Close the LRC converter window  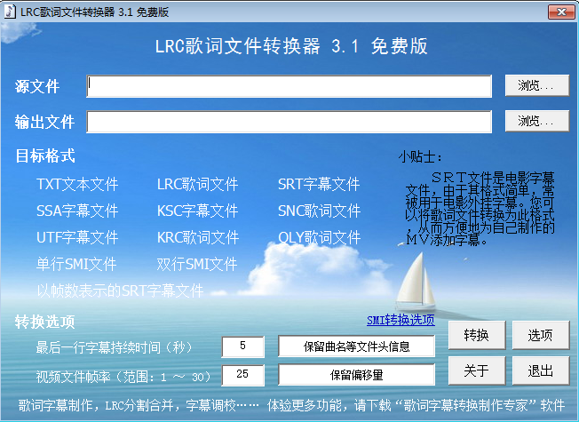[561, 12]
